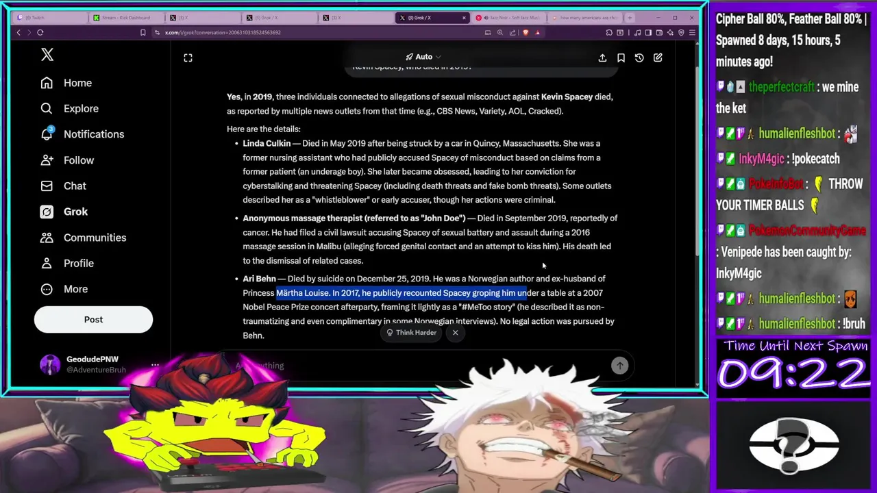Viewport: 877px width, 493px height.
Task: Reload the page in the browser
Action: [40, 32]
